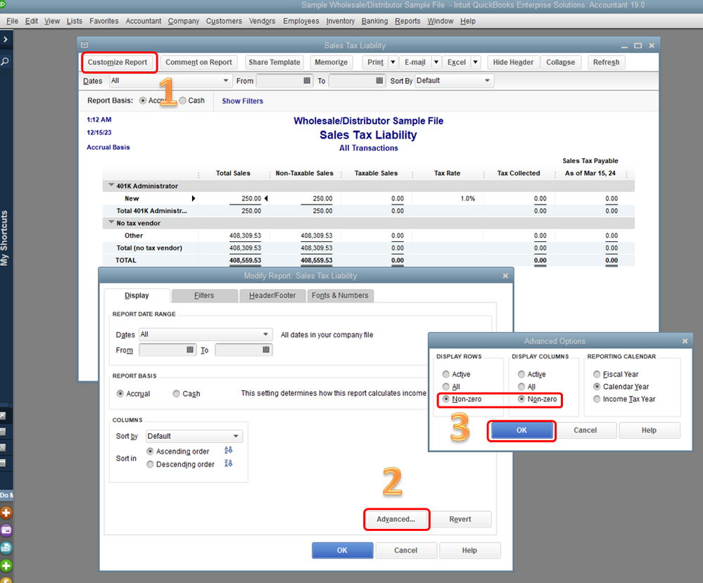703x583 pixels.
Task: Click Cancel in Advanced Options dialog
Action: pos(585,430)
